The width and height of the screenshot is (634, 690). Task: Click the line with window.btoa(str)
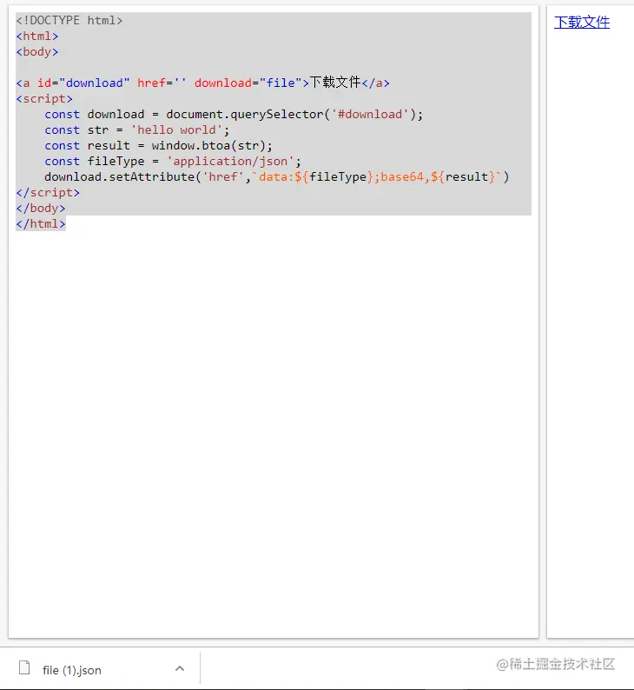coord(158,146)
